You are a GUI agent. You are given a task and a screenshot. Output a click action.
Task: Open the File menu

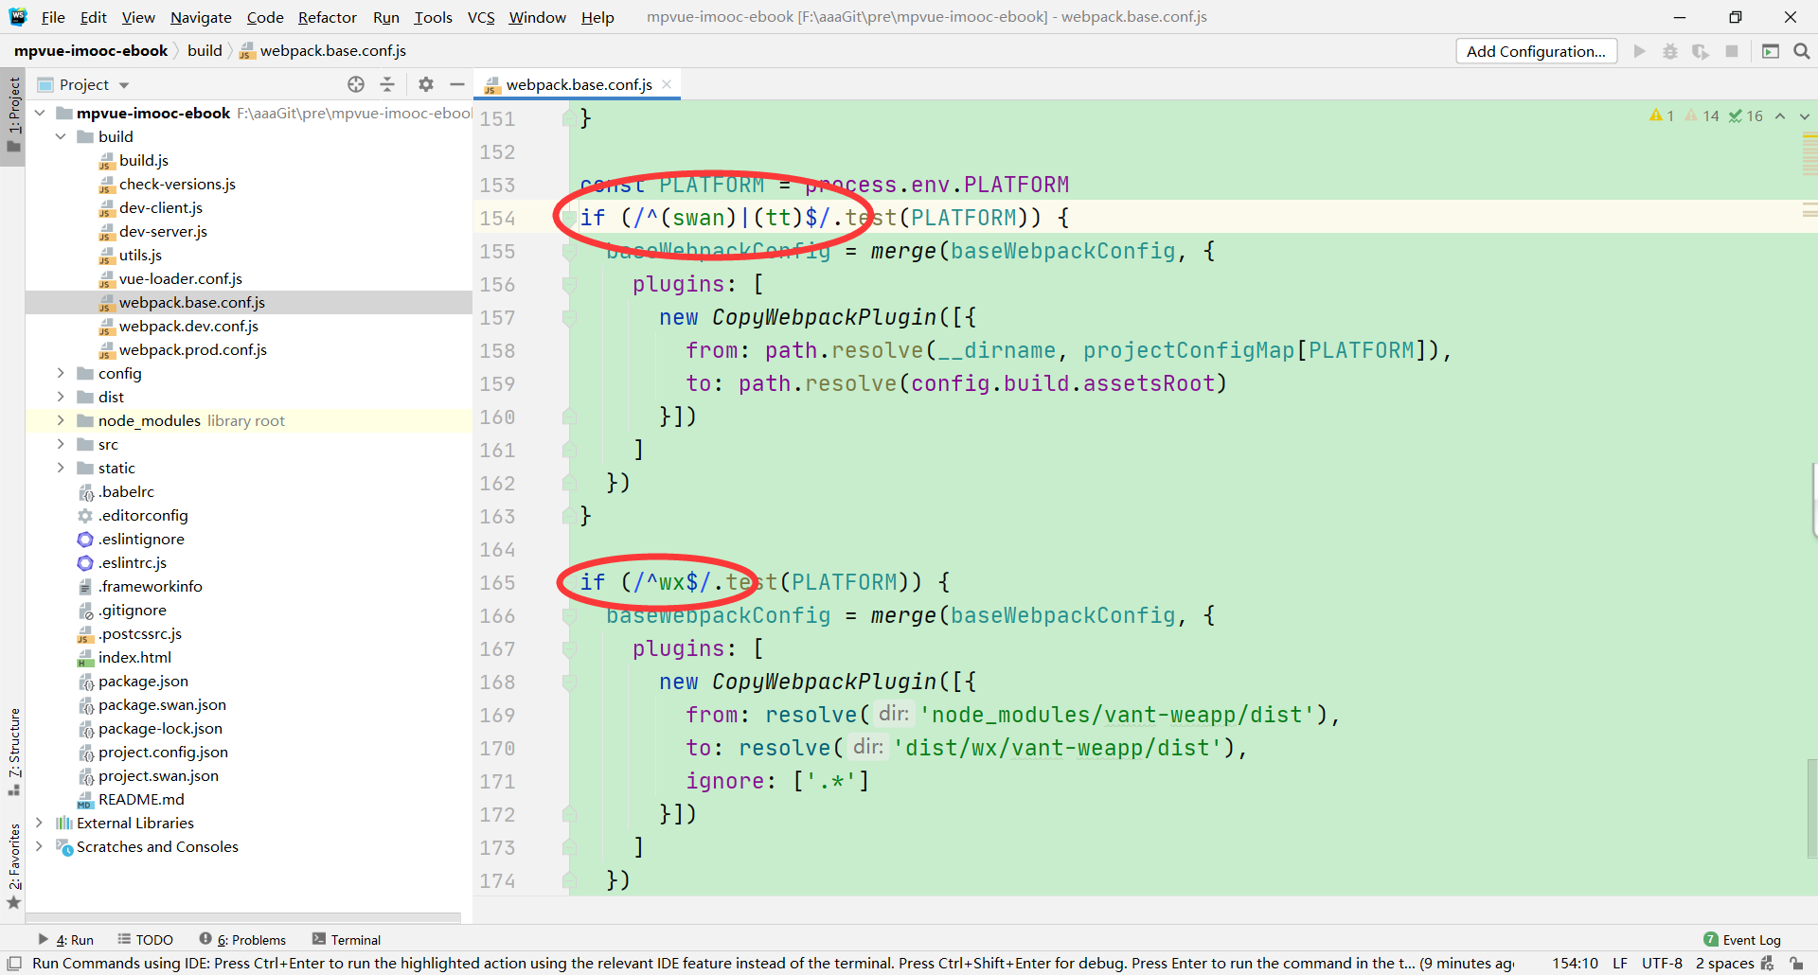point(53,17)
